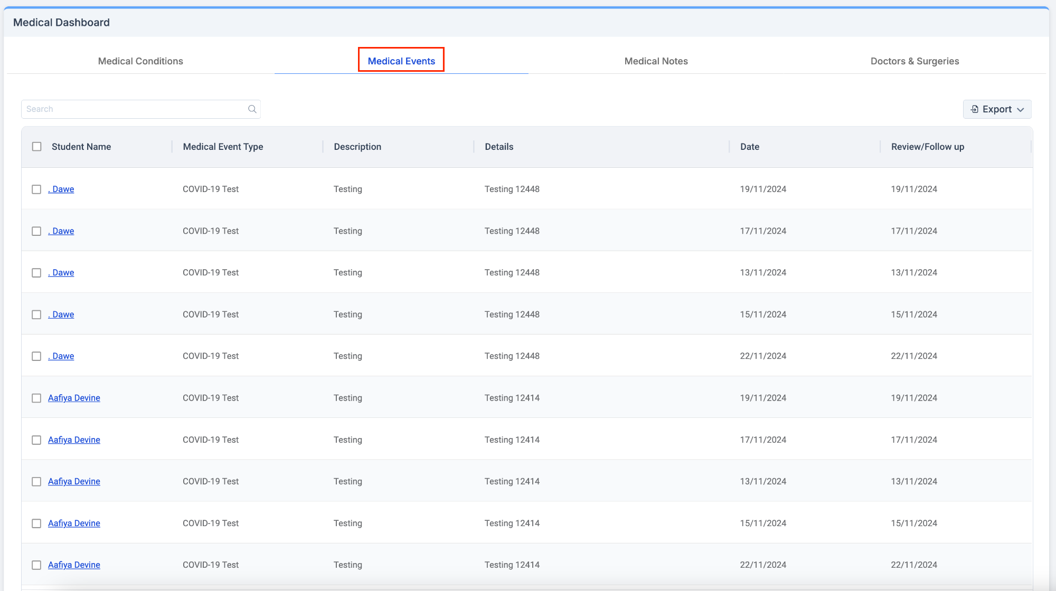Click Date cell 13/11/2024 in Dawe's row

(763, 272)
